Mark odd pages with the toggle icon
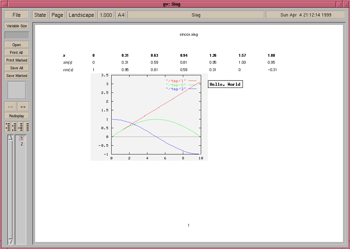The width and height of the screenshot is (350, 249). [8, 127]
